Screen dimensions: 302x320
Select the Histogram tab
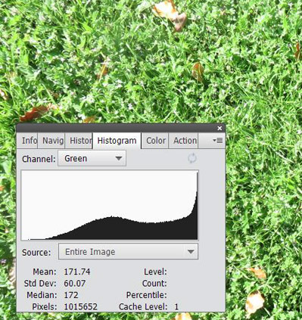(x=117, y=141)
